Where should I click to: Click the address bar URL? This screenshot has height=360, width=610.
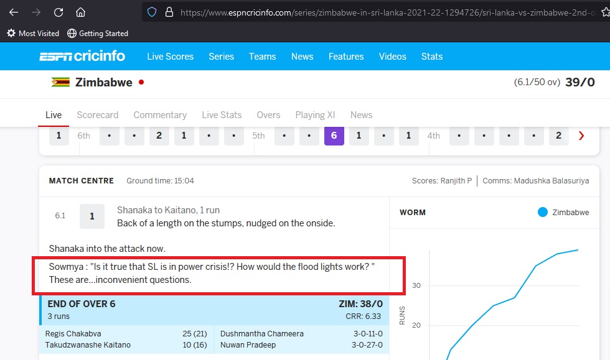coord(387,12)
